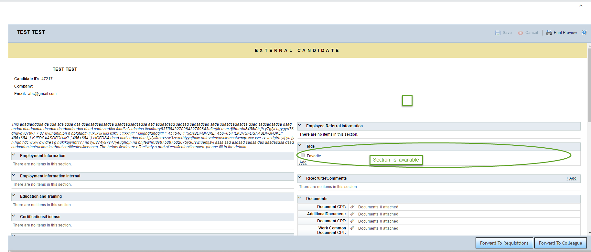Tick the Favorite checkbox
Image resolution: width=591 pixels, height=252 pixels.
click(x=303, y=155)
